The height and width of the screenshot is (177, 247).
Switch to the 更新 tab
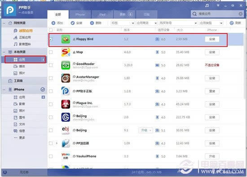(124, 14)
